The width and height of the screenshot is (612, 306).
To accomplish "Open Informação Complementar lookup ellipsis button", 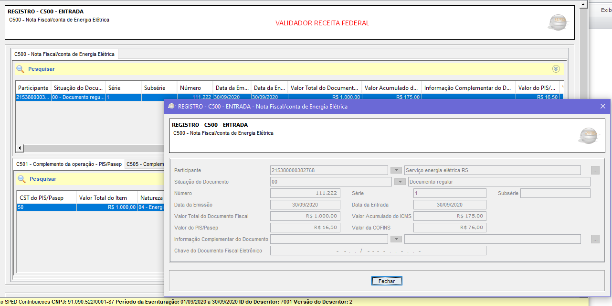I will 595,239.
